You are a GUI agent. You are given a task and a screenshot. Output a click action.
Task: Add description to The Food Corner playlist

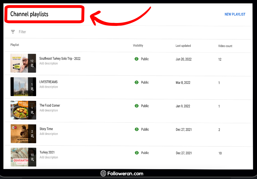49,110
